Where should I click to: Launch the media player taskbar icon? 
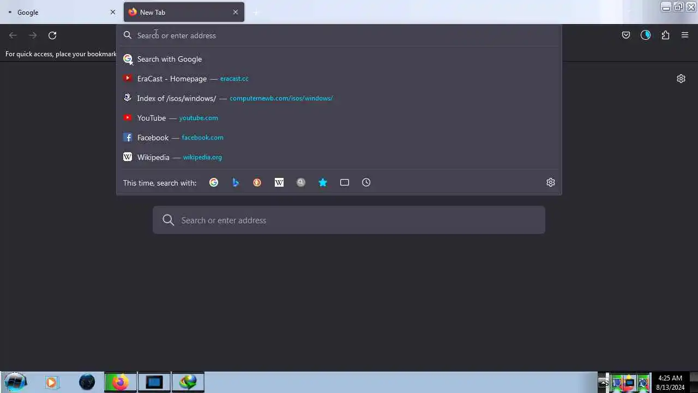point(52,382)
